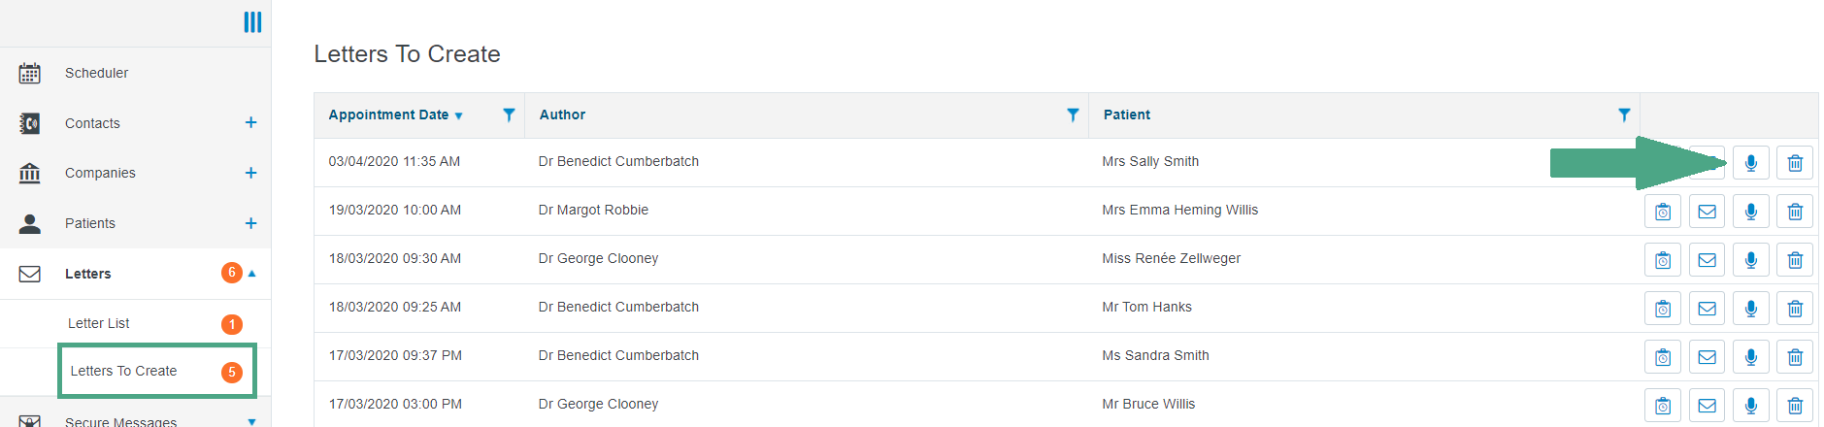Click the microphone icon for Tom Hanks
The image size is (1824, 427).
[x=1750, y=309]
